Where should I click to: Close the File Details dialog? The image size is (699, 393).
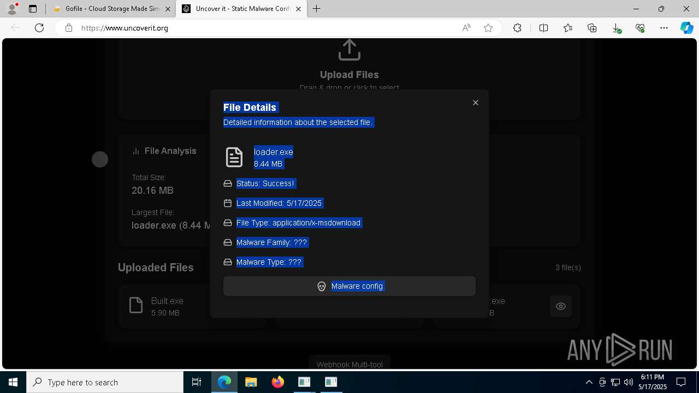476,103
